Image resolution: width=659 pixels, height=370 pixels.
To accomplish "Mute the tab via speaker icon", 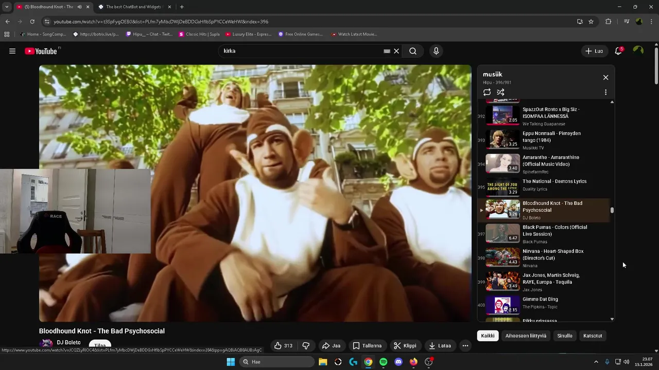I will (x=79, y=7).
